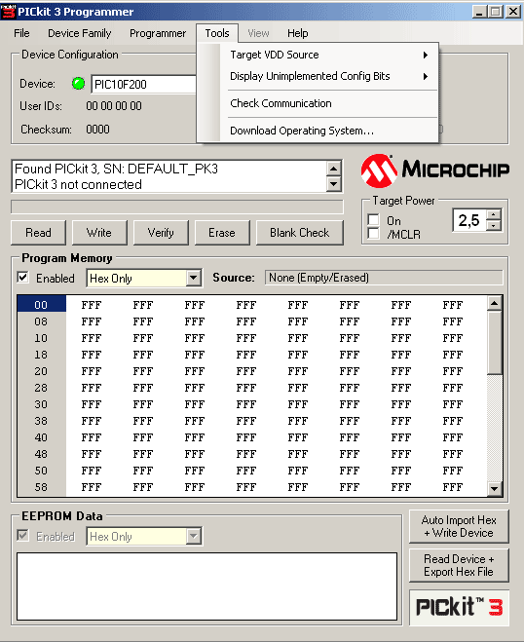Viewport: 524px width, 642px height.
Task: Expand Target VDD Source submenu
Action: 329,55
